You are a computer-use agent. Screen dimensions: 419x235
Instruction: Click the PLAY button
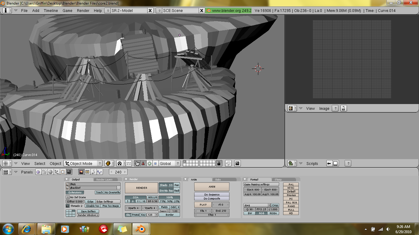tap(203, 205)
